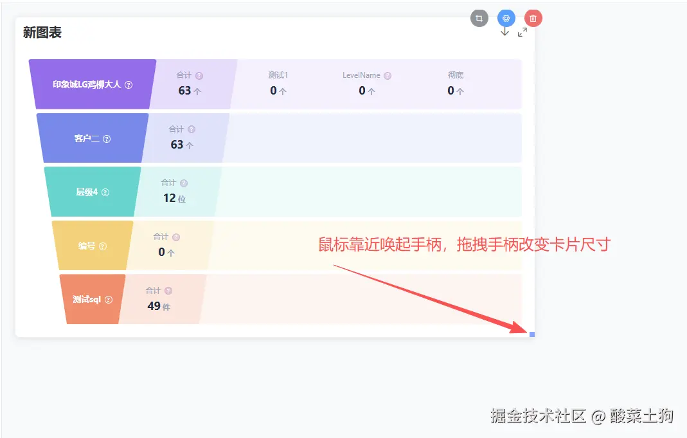
Task: Click the 彻底 metric label
Action: pyautogui.click(x=456, y=75)
